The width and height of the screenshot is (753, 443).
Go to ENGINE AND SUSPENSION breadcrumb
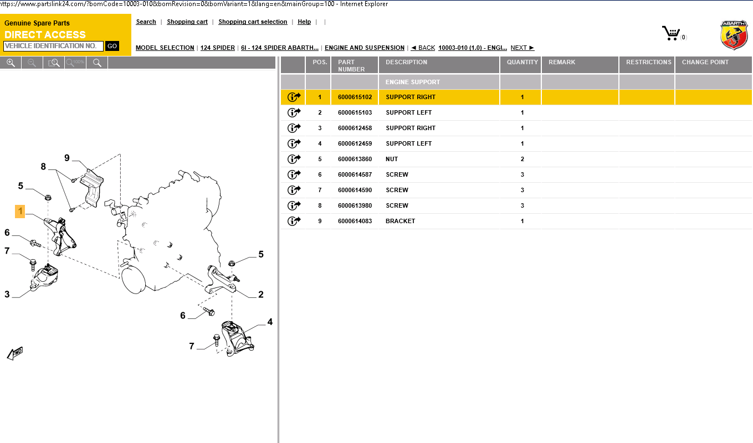[x=365, y=48]
